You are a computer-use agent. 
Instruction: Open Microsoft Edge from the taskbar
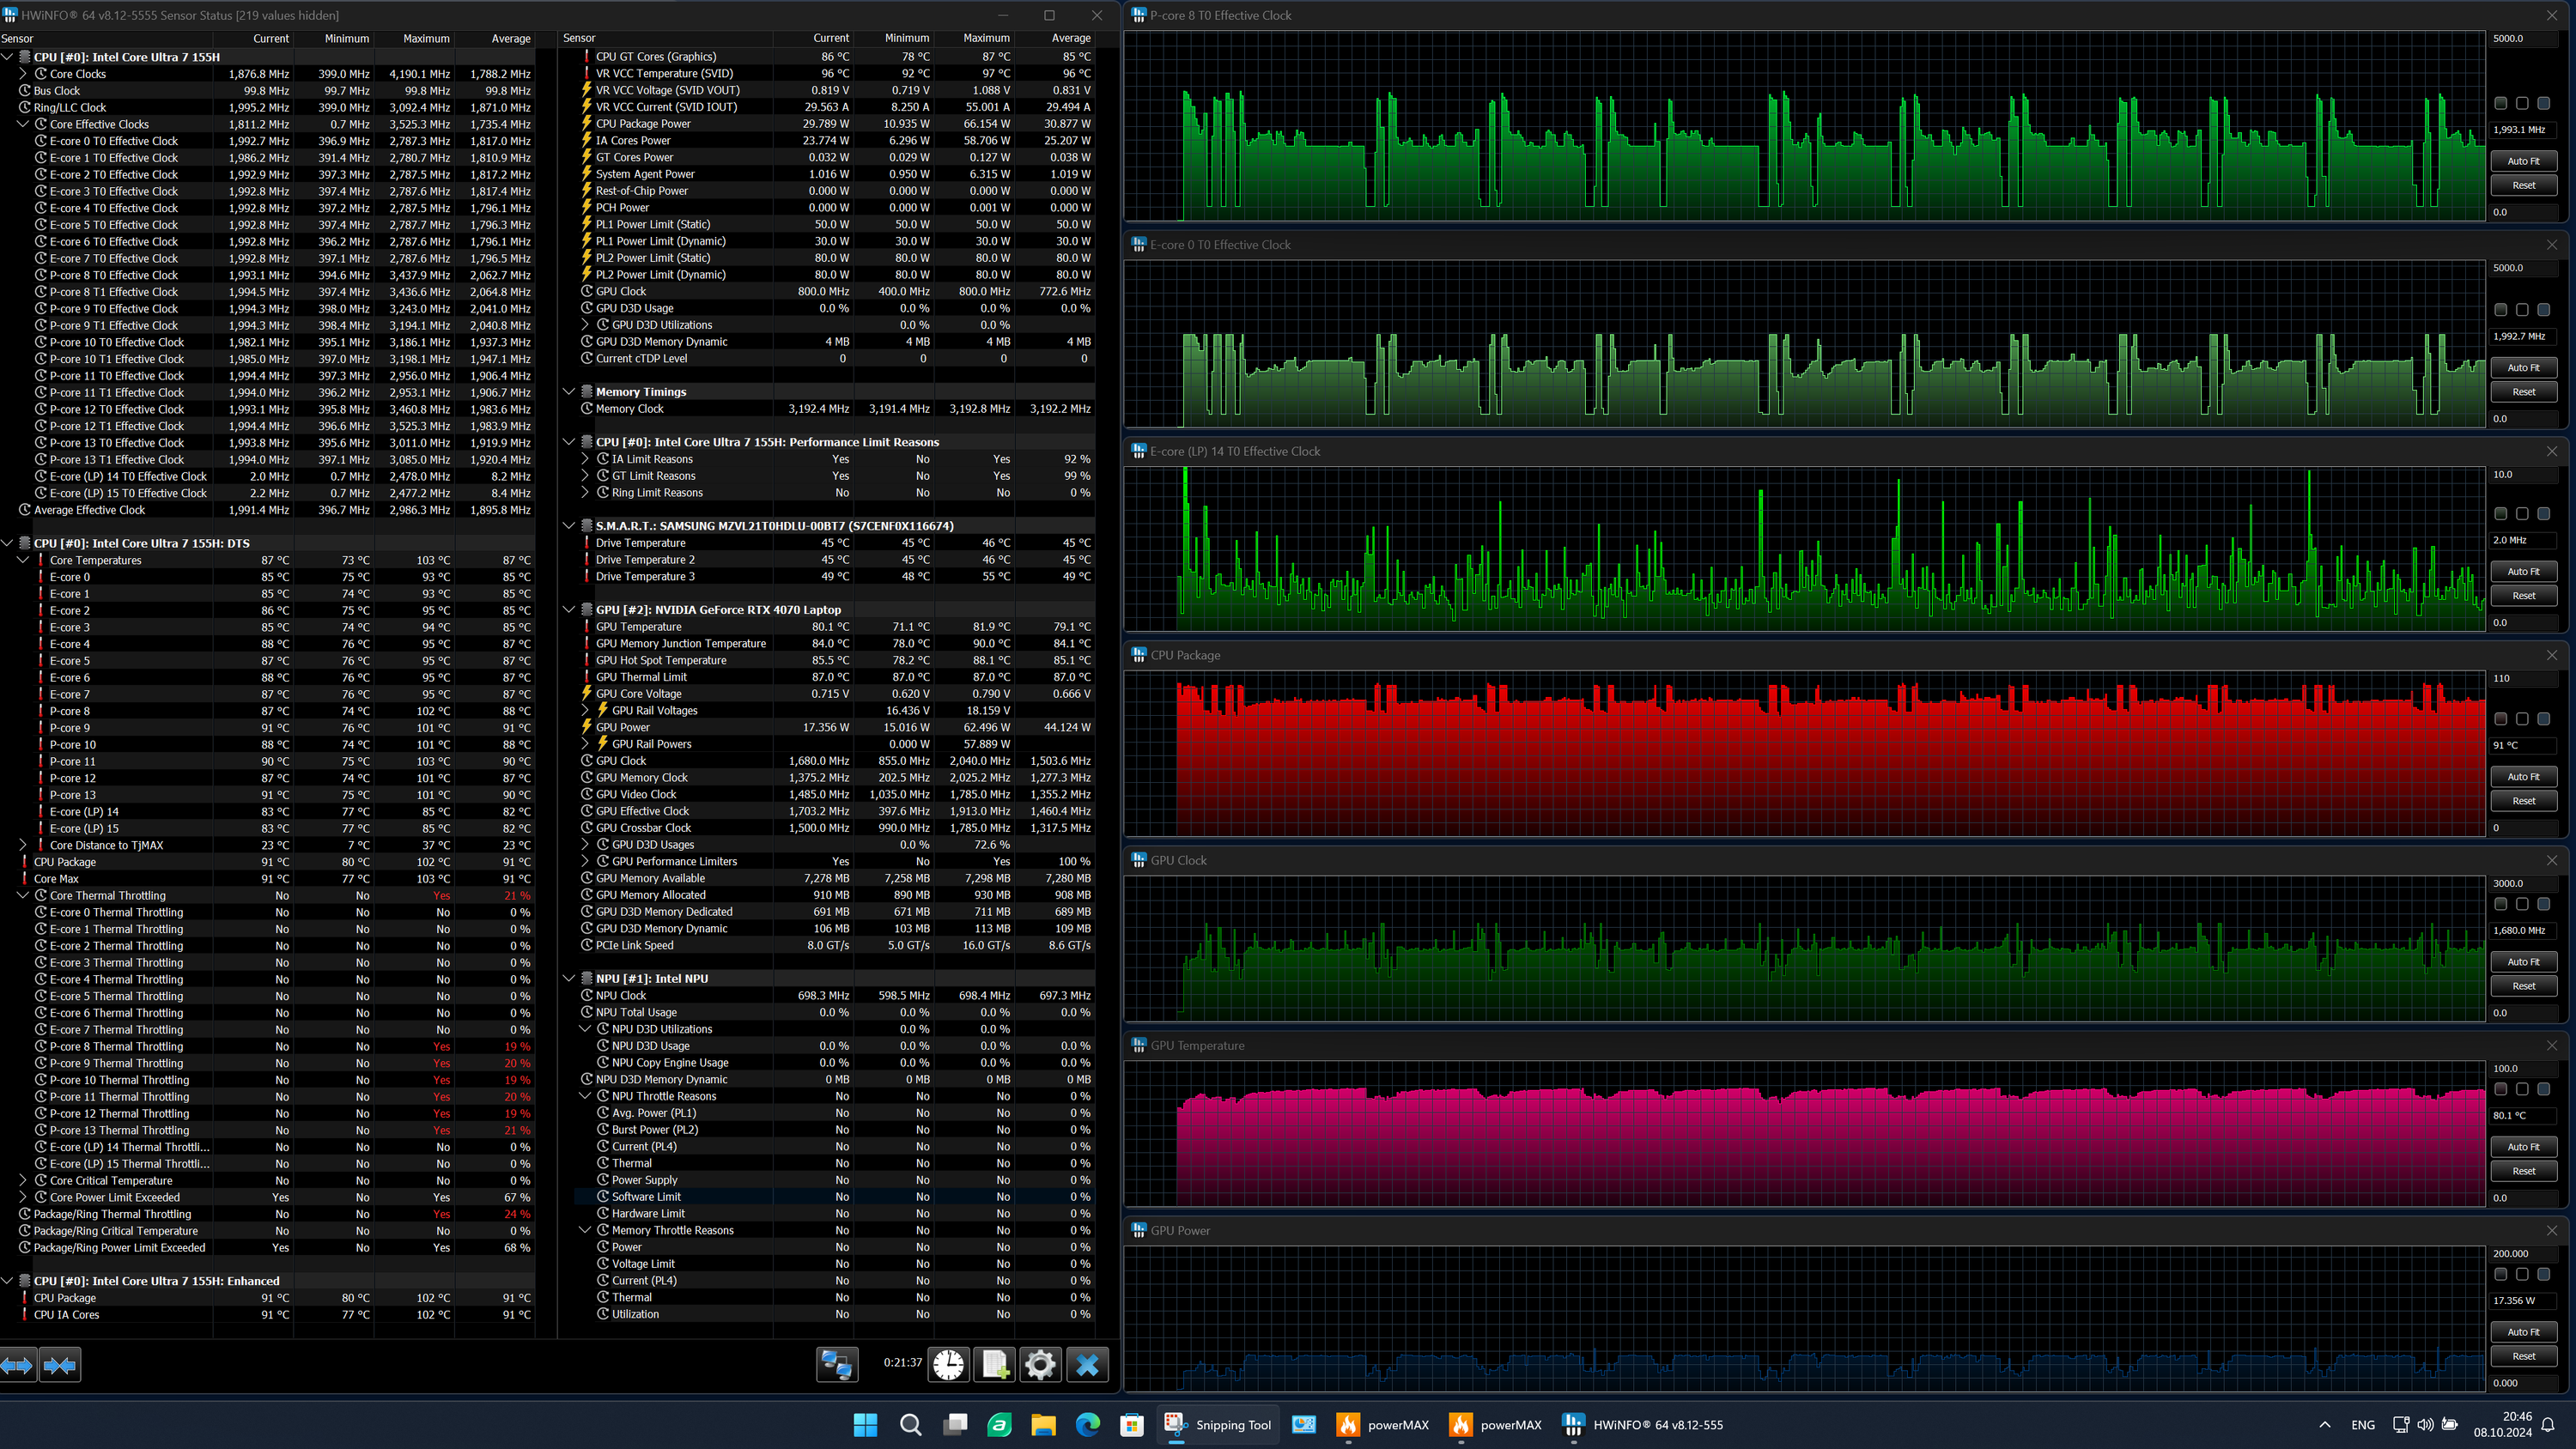(x=1087, y=1425)
